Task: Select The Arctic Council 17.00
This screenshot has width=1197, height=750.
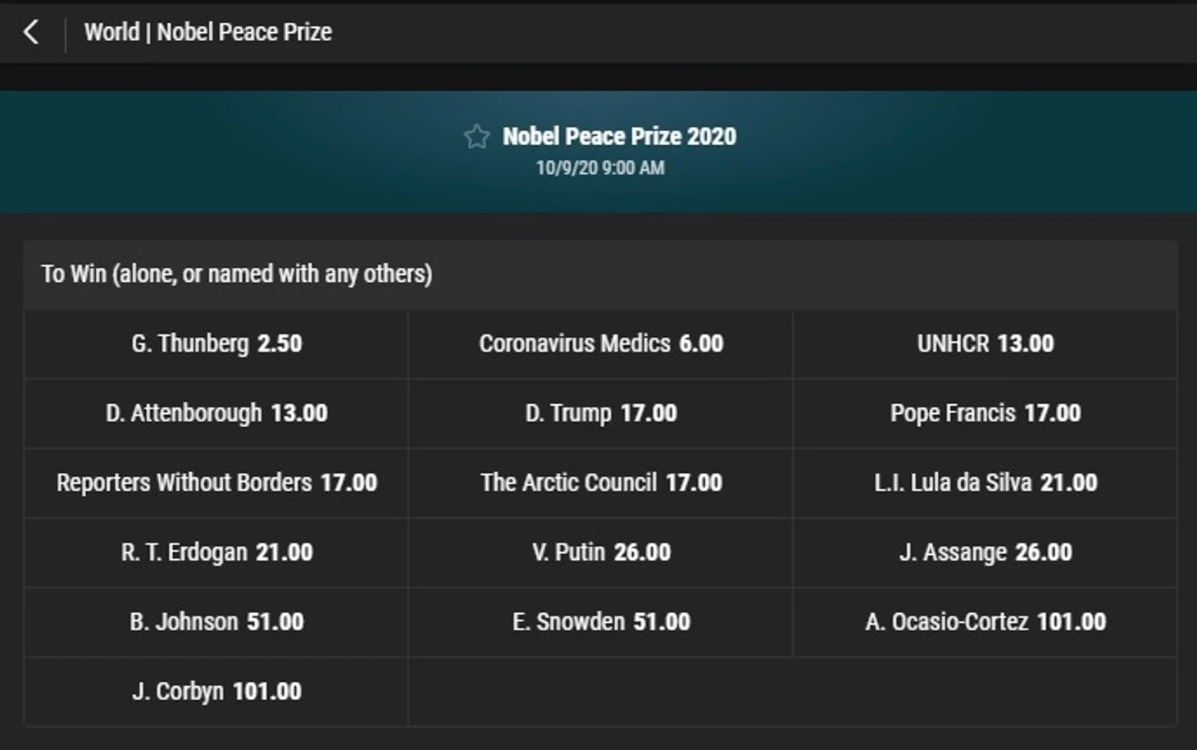Action: tap(601, 483)
